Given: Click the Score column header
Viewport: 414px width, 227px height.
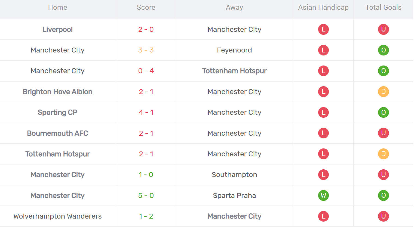Looking at the screenshot, I should (146, 7).
